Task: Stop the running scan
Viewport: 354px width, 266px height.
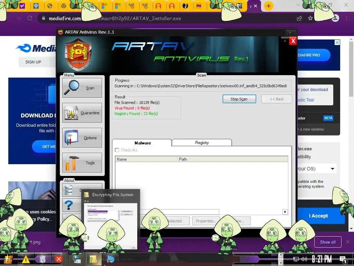Action: [239, 99]
